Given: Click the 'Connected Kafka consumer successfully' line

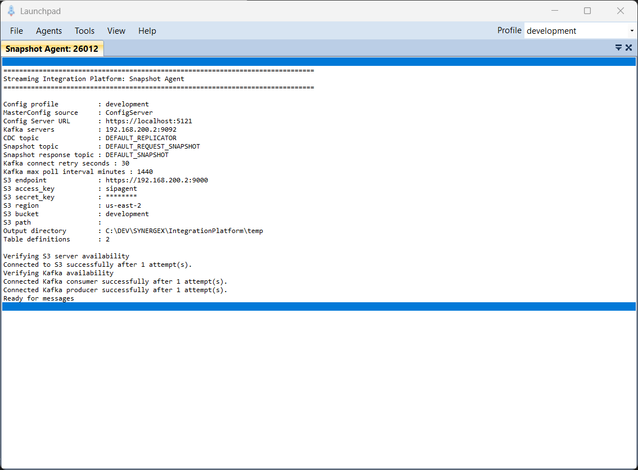Looking at the screenshot, I should point(115,282).
